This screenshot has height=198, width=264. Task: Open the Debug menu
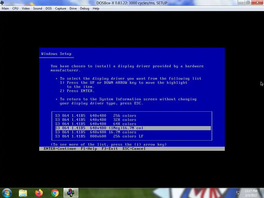point(85,9)
